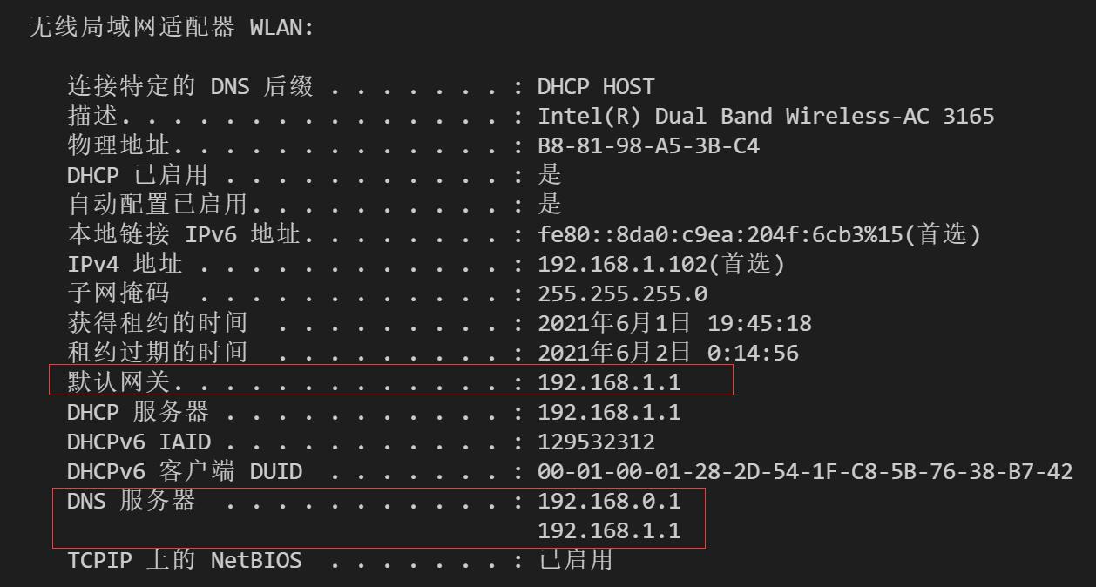This screenshot has height=587, width=1096.
Task: Click the DHCPv6 IAID value 129532312
Action: point(596,442)
